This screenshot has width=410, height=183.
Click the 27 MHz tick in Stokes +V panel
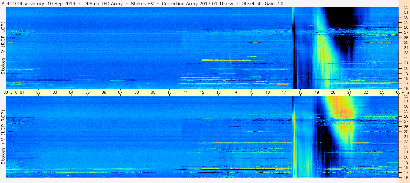tap(406, 121)
